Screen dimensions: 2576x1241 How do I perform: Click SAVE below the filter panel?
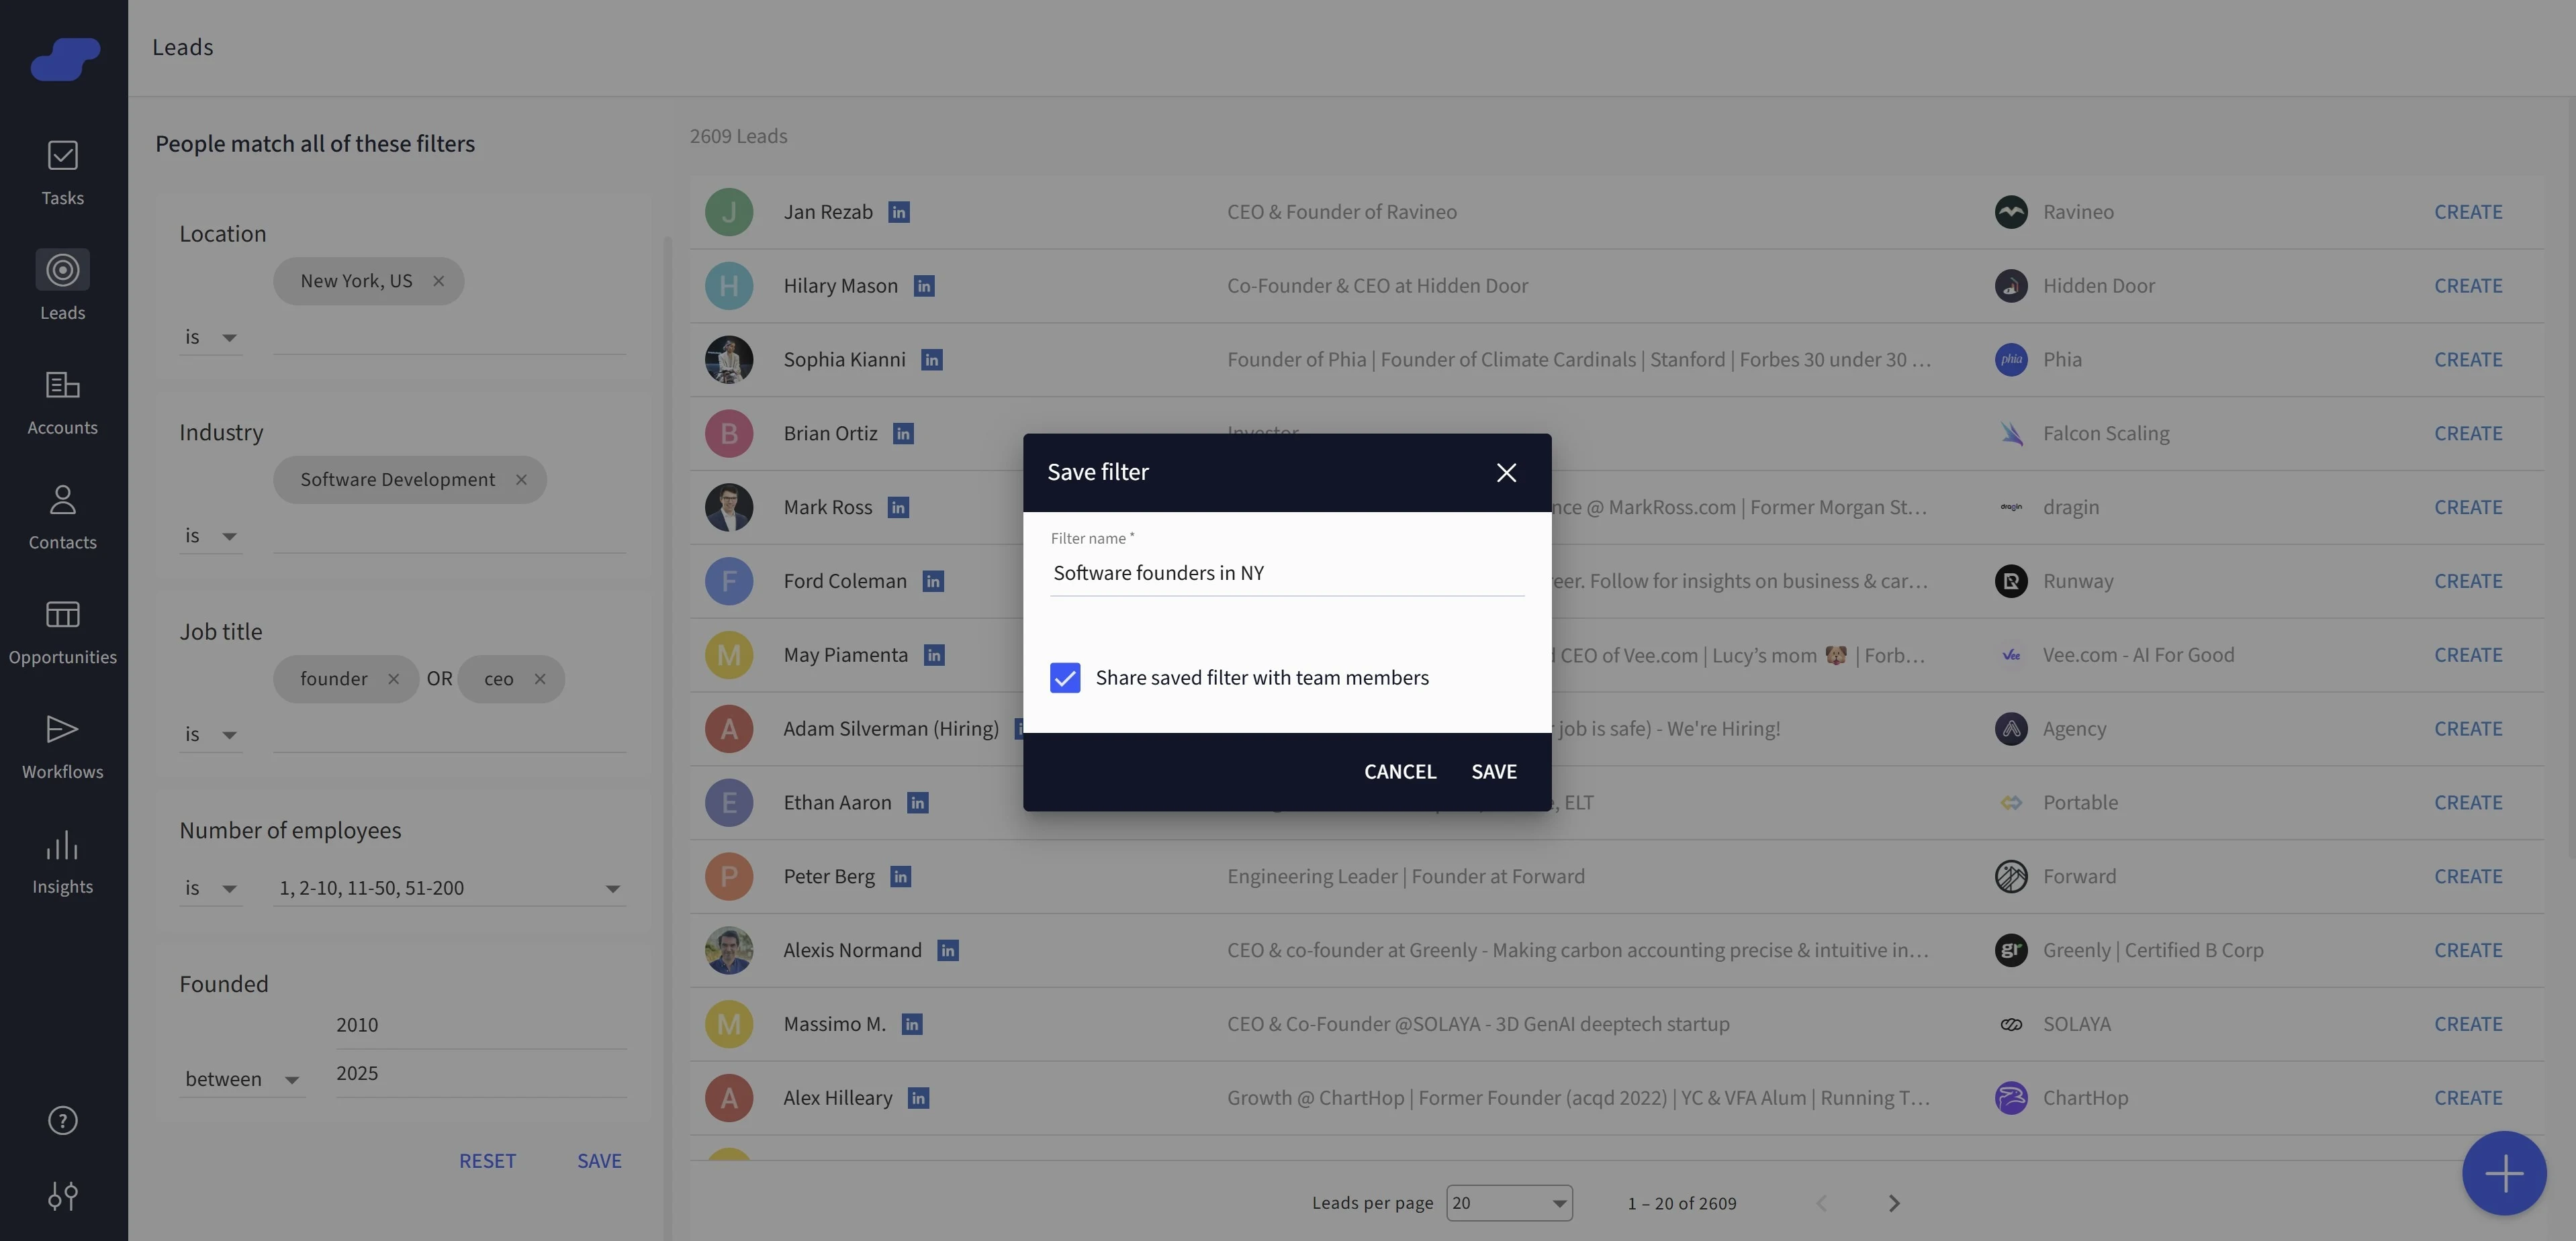click(x=599, y=1161)
